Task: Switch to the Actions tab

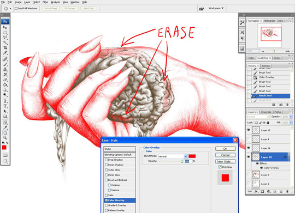Action: [265, 66]
